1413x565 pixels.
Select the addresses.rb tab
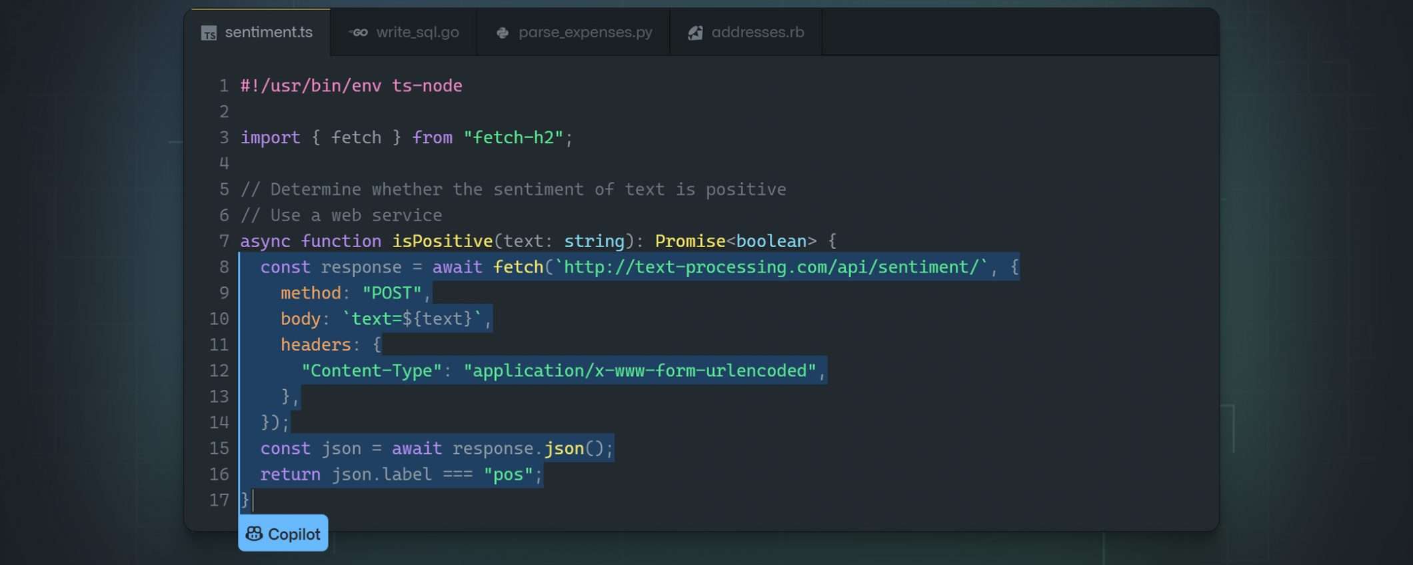757,33
